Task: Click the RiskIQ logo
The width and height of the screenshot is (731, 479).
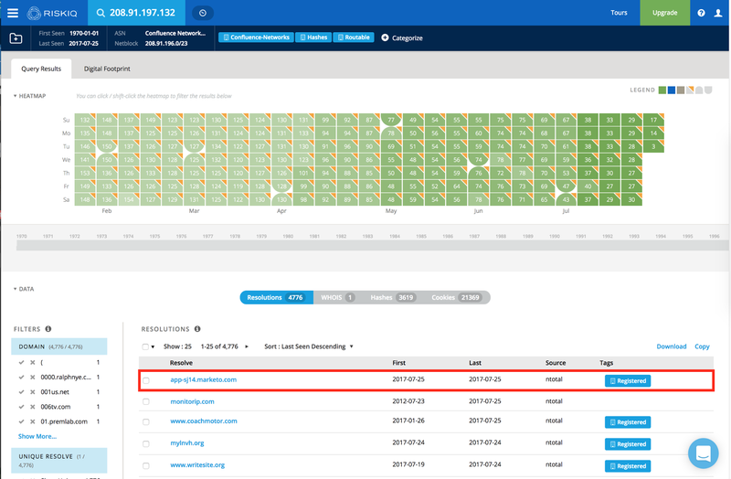Action: click(52, 13)
